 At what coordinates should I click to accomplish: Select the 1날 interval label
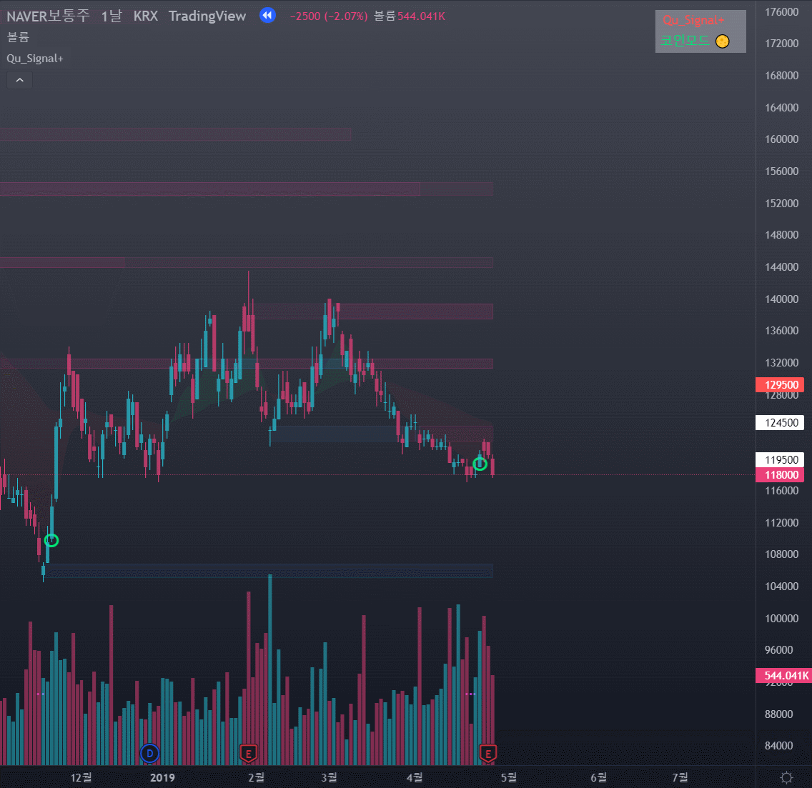[112, 16]
